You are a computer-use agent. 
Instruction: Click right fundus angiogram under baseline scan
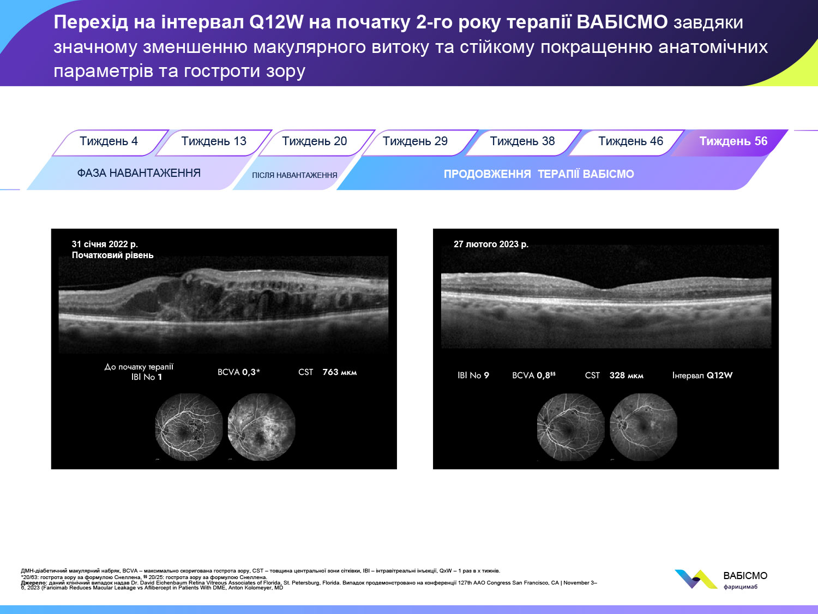pos(261,427)
